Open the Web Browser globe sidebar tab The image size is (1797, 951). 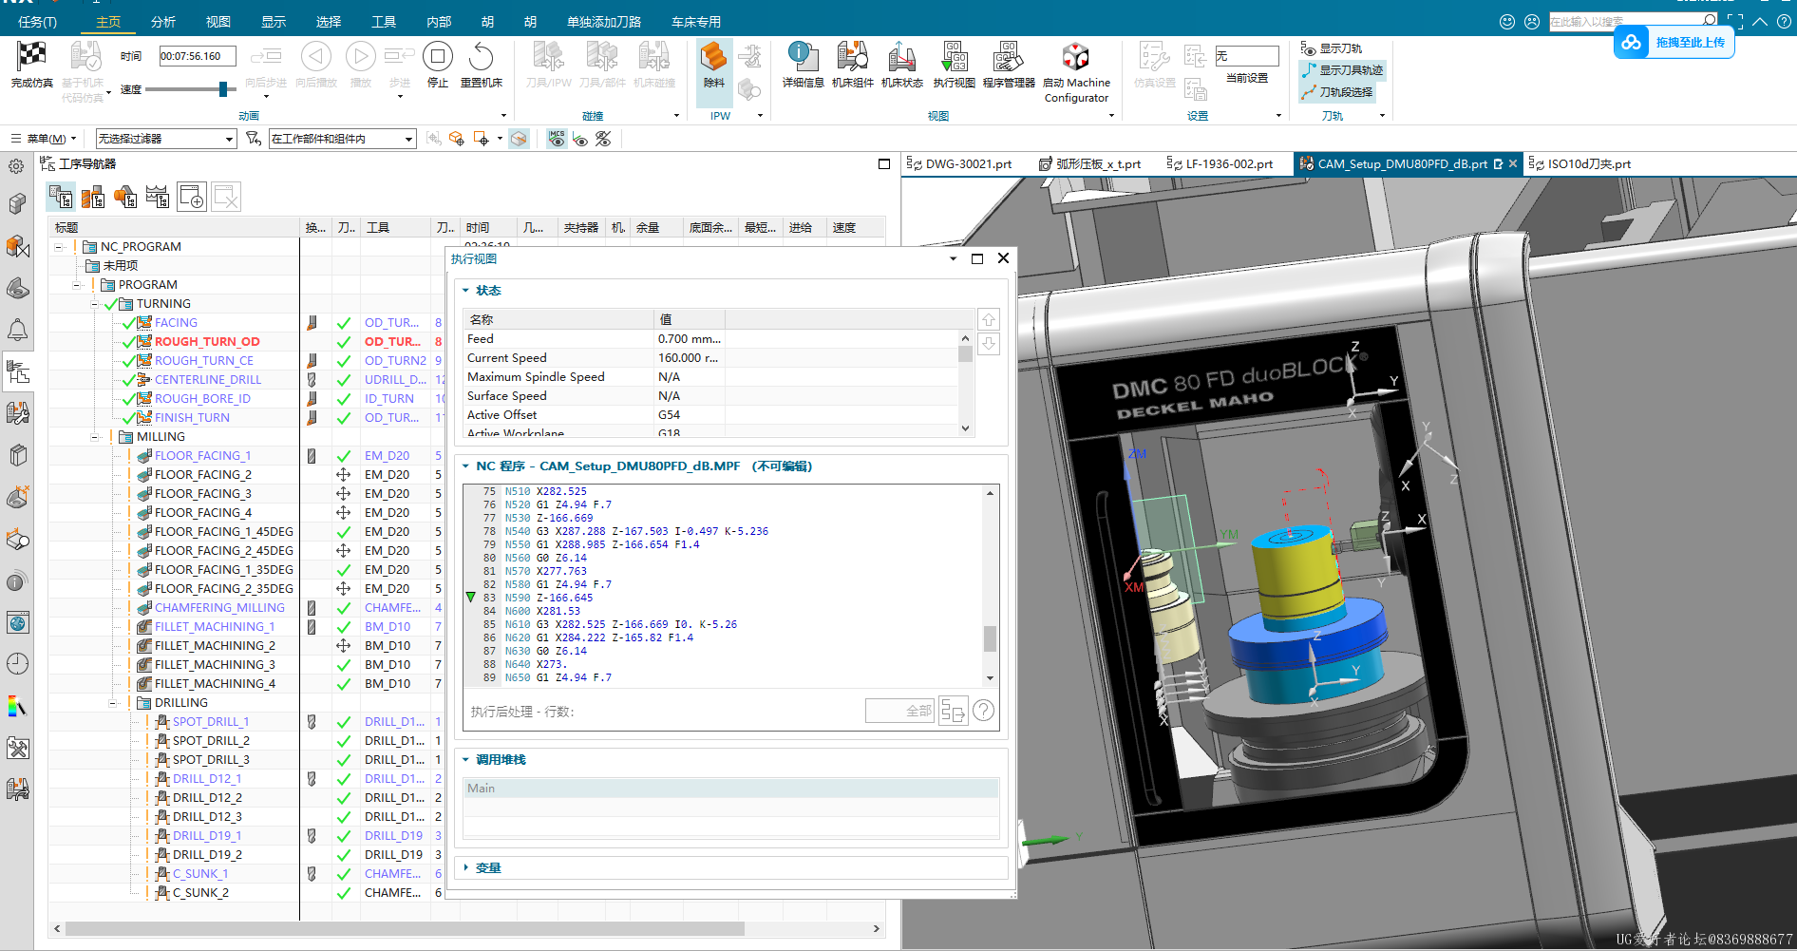[x=17, y=622]
